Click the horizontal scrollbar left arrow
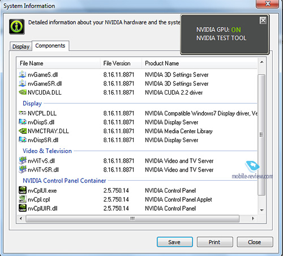 (21, 219)
